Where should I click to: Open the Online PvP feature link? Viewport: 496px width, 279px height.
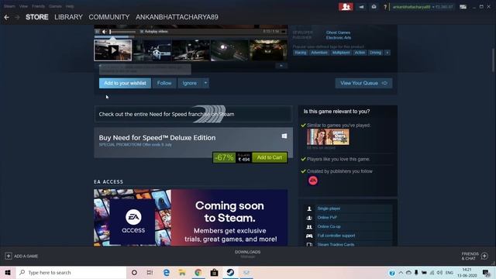tap(327, 218)
